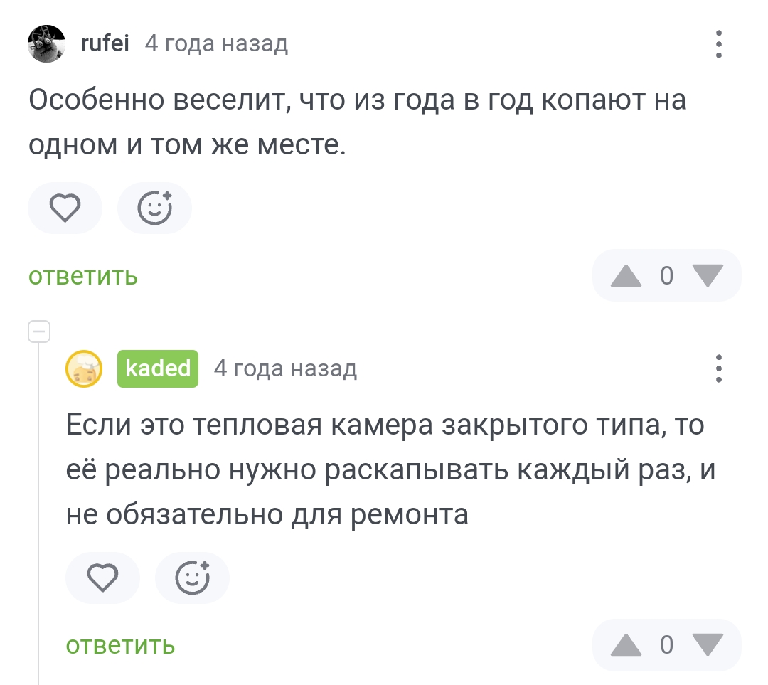Image resolution: width=768 pixels, height=685 pixels.
Task: Upvote kaded's reply
Action: [x=626, y=645]
